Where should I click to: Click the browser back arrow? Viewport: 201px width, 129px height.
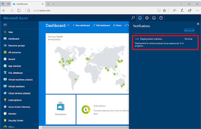point(4,10)
